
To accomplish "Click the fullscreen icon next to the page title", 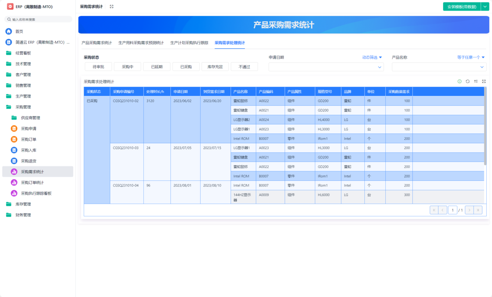I will pyautogui.click(x=112, y=7).
